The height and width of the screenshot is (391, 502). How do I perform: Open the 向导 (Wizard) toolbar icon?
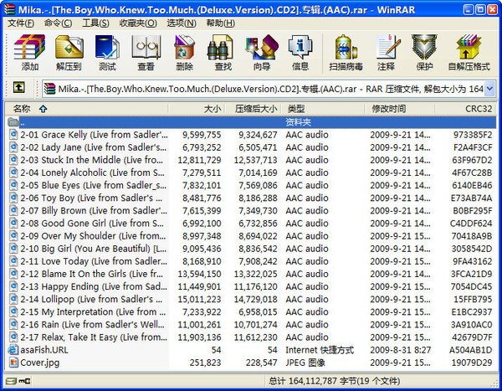[262, 48]
